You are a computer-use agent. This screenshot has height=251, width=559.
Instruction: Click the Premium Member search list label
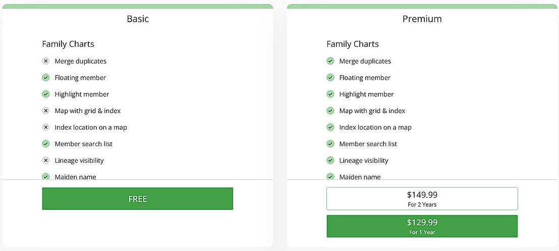[x=368, y=144]
